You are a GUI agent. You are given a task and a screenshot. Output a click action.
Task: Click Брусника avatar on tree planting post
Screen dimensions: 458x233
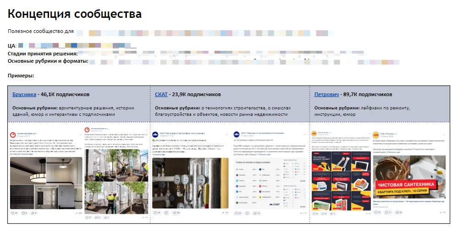click(x=87, y=130)
